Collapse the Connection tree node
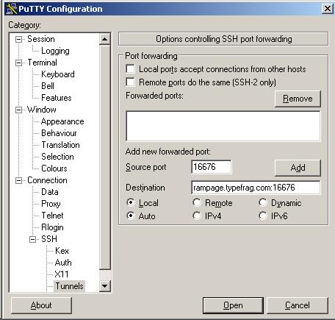Image resolution: width=335 pixels, height=320 pixels. click(x=18, y=180)
